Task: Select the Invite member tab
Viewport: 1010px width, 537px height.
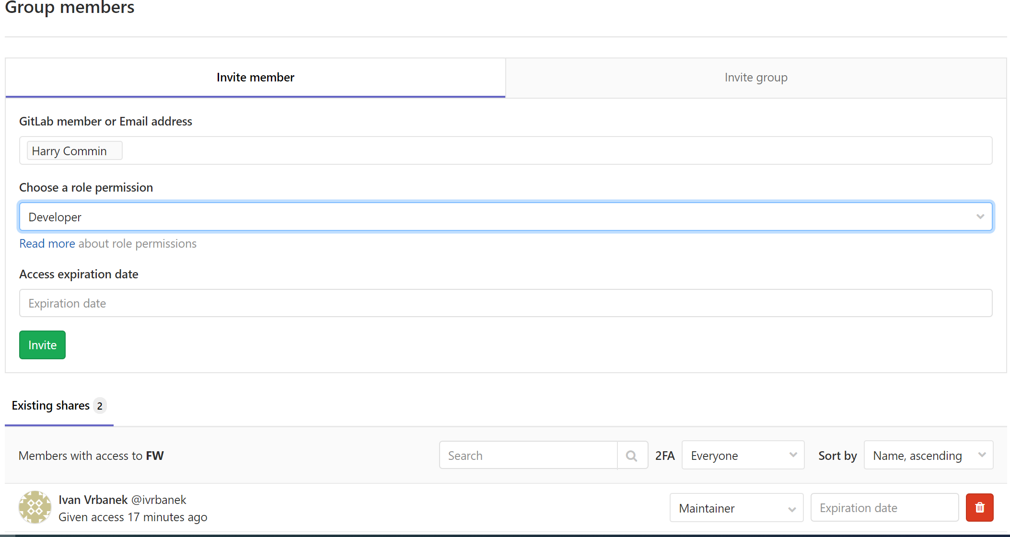Action: (x=255, y=78)
